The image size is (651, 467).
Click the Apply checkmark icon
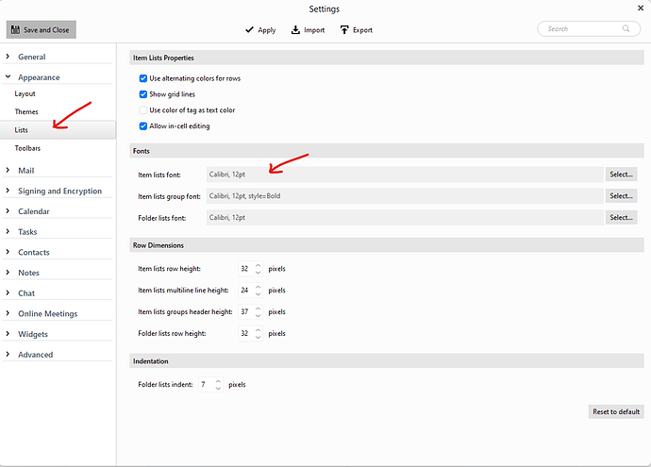[249, 29]
